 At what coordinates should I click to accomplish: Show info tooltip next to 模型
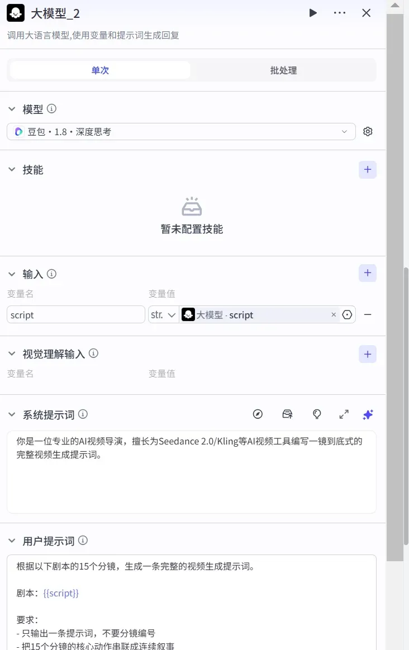51,108
